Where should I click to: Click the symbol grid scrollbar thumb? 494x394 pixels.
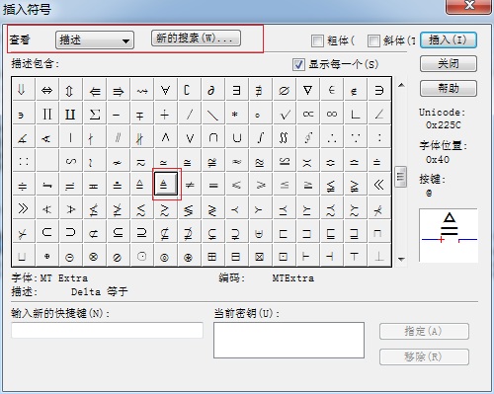[401, 177]
